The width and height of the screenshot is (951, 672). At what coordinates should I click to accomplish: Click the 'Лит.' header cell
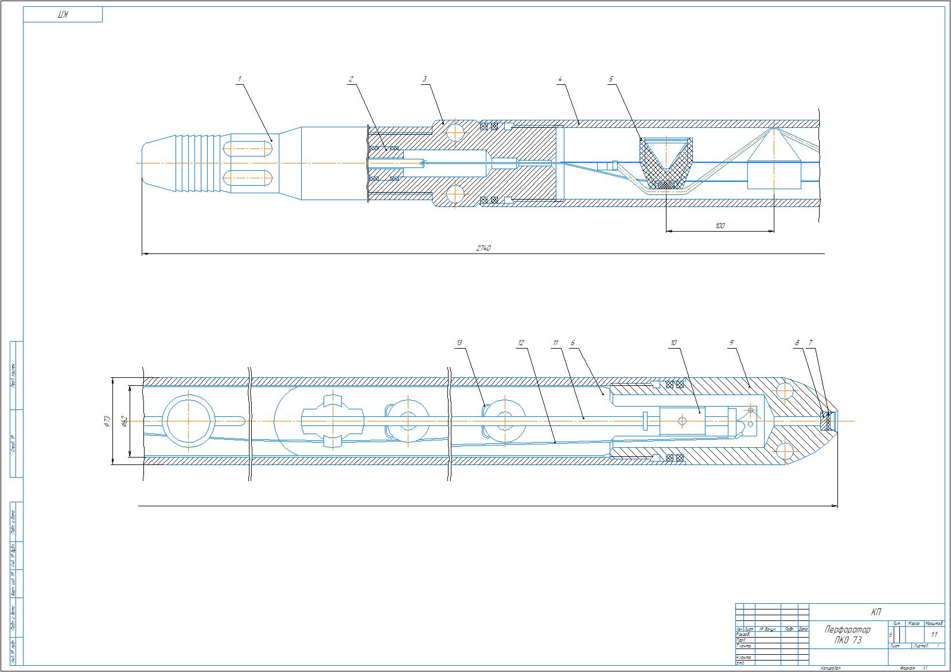pyautogui.click(x=897, y=623)
